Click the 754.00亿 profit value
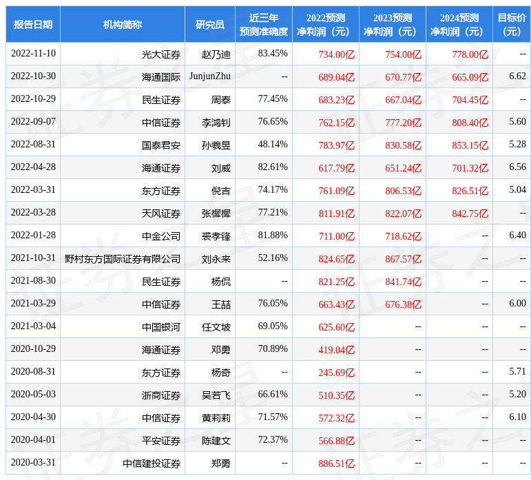This screenshot has height=480, width=531. pyautogui.click(x=403, y=54)
